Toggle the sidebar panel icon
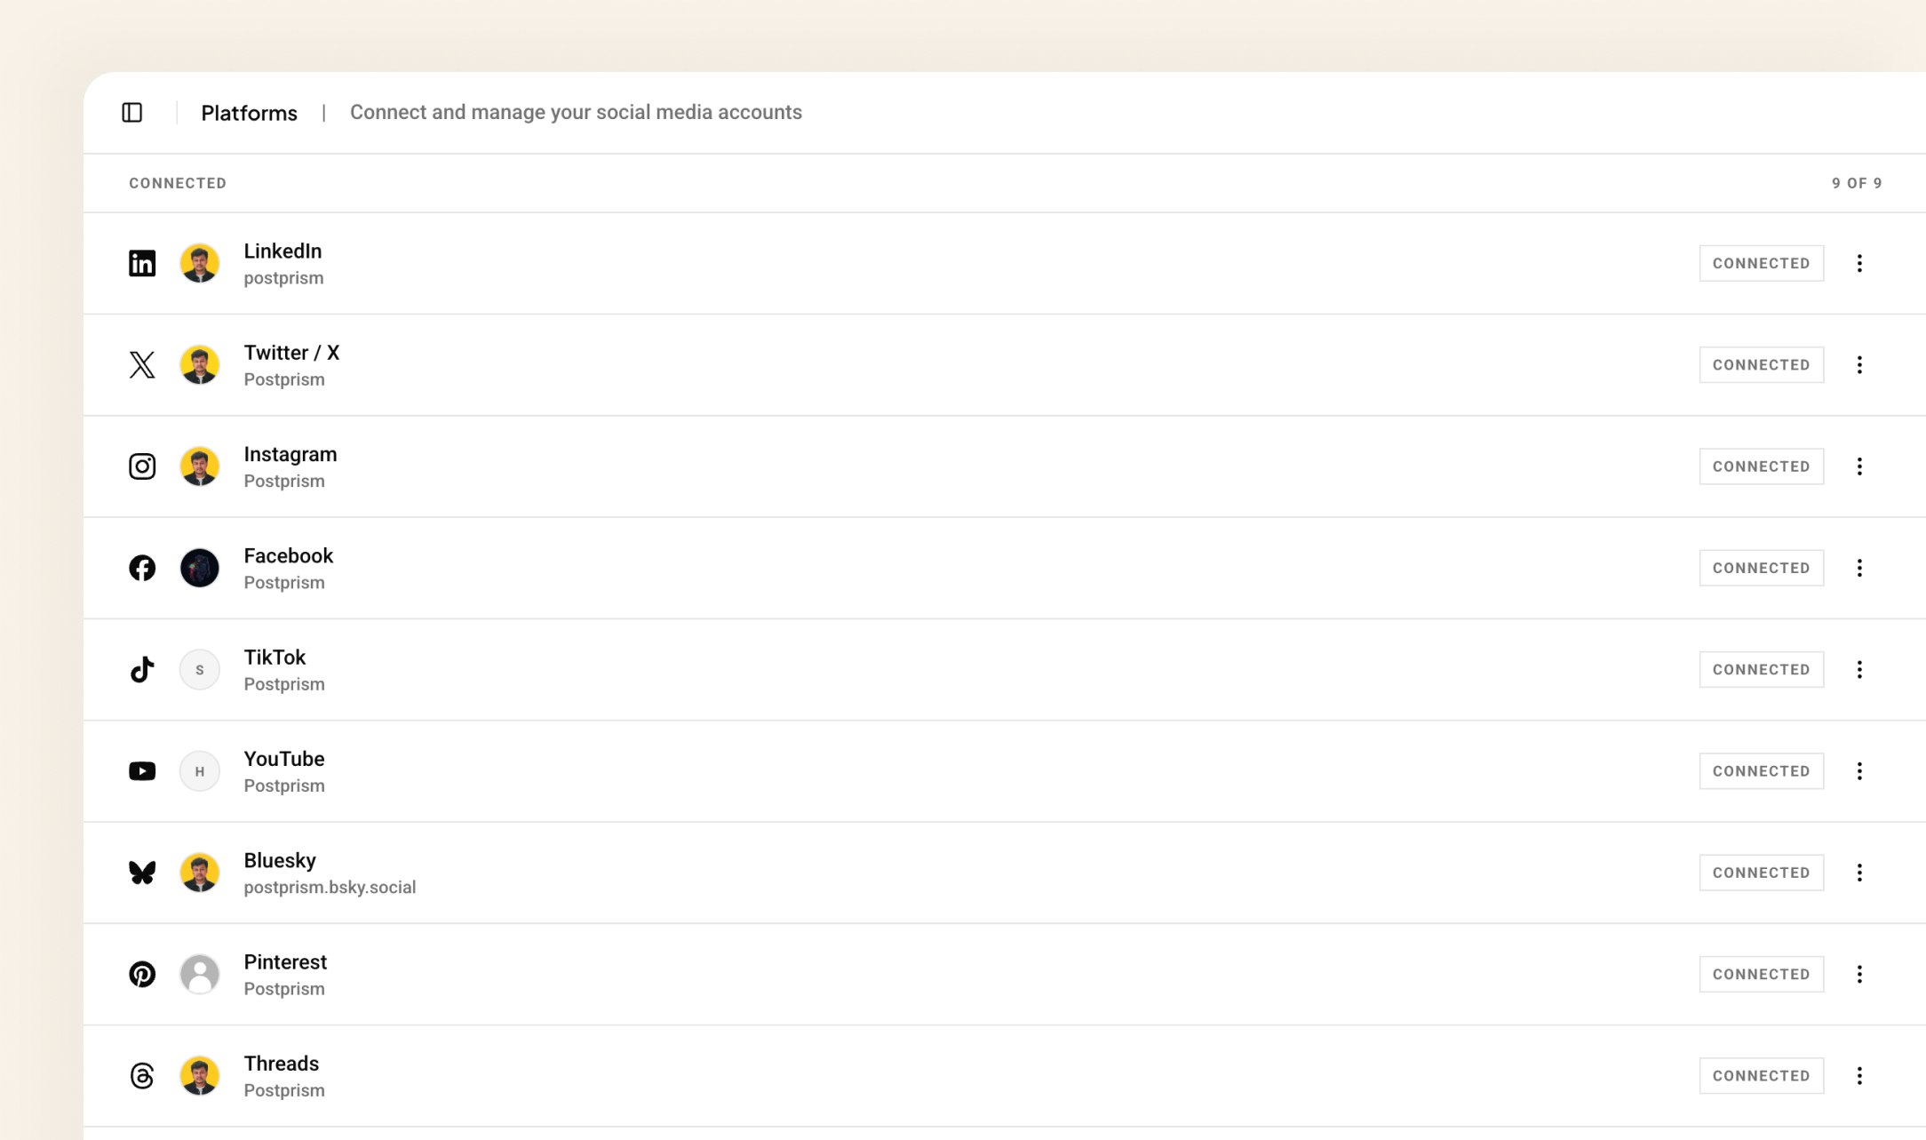This screenshot has height=1140, width=1926. coord(131,113)
